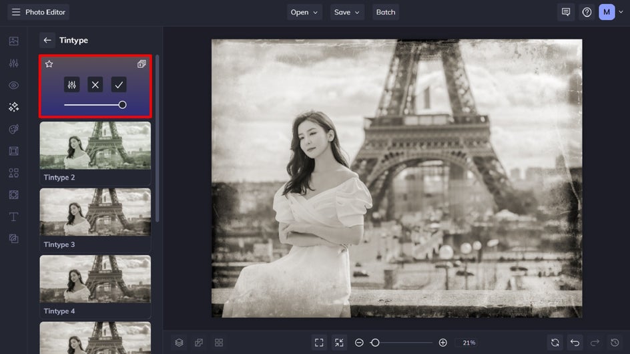This screenshot has height=354, width=630.
Task: Undo the last action
Action: coord(575,343)
